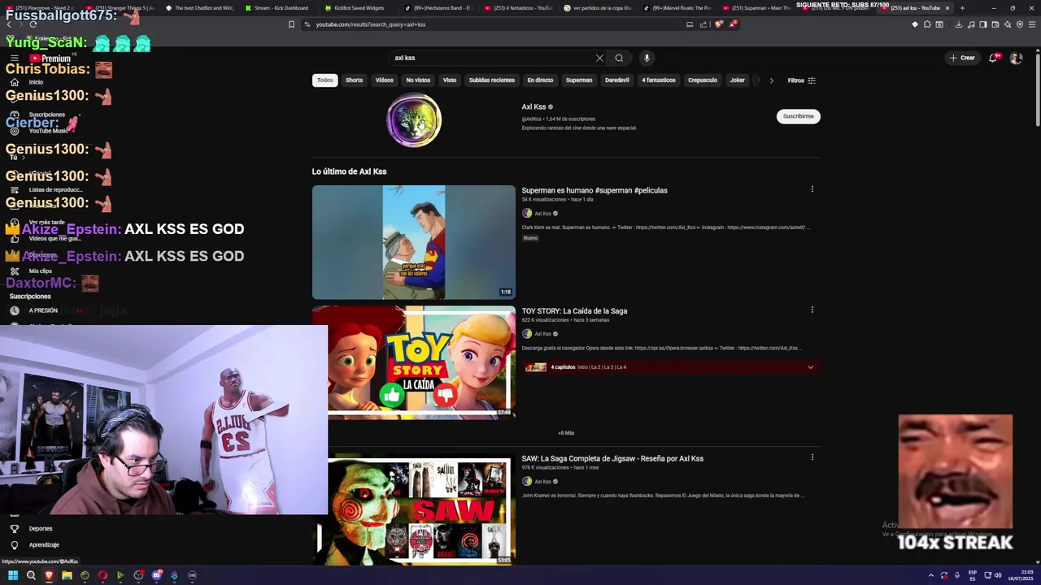Click the Crear button
The image size is (1041, 585).
pyautogui.click(x=962, y=58)
